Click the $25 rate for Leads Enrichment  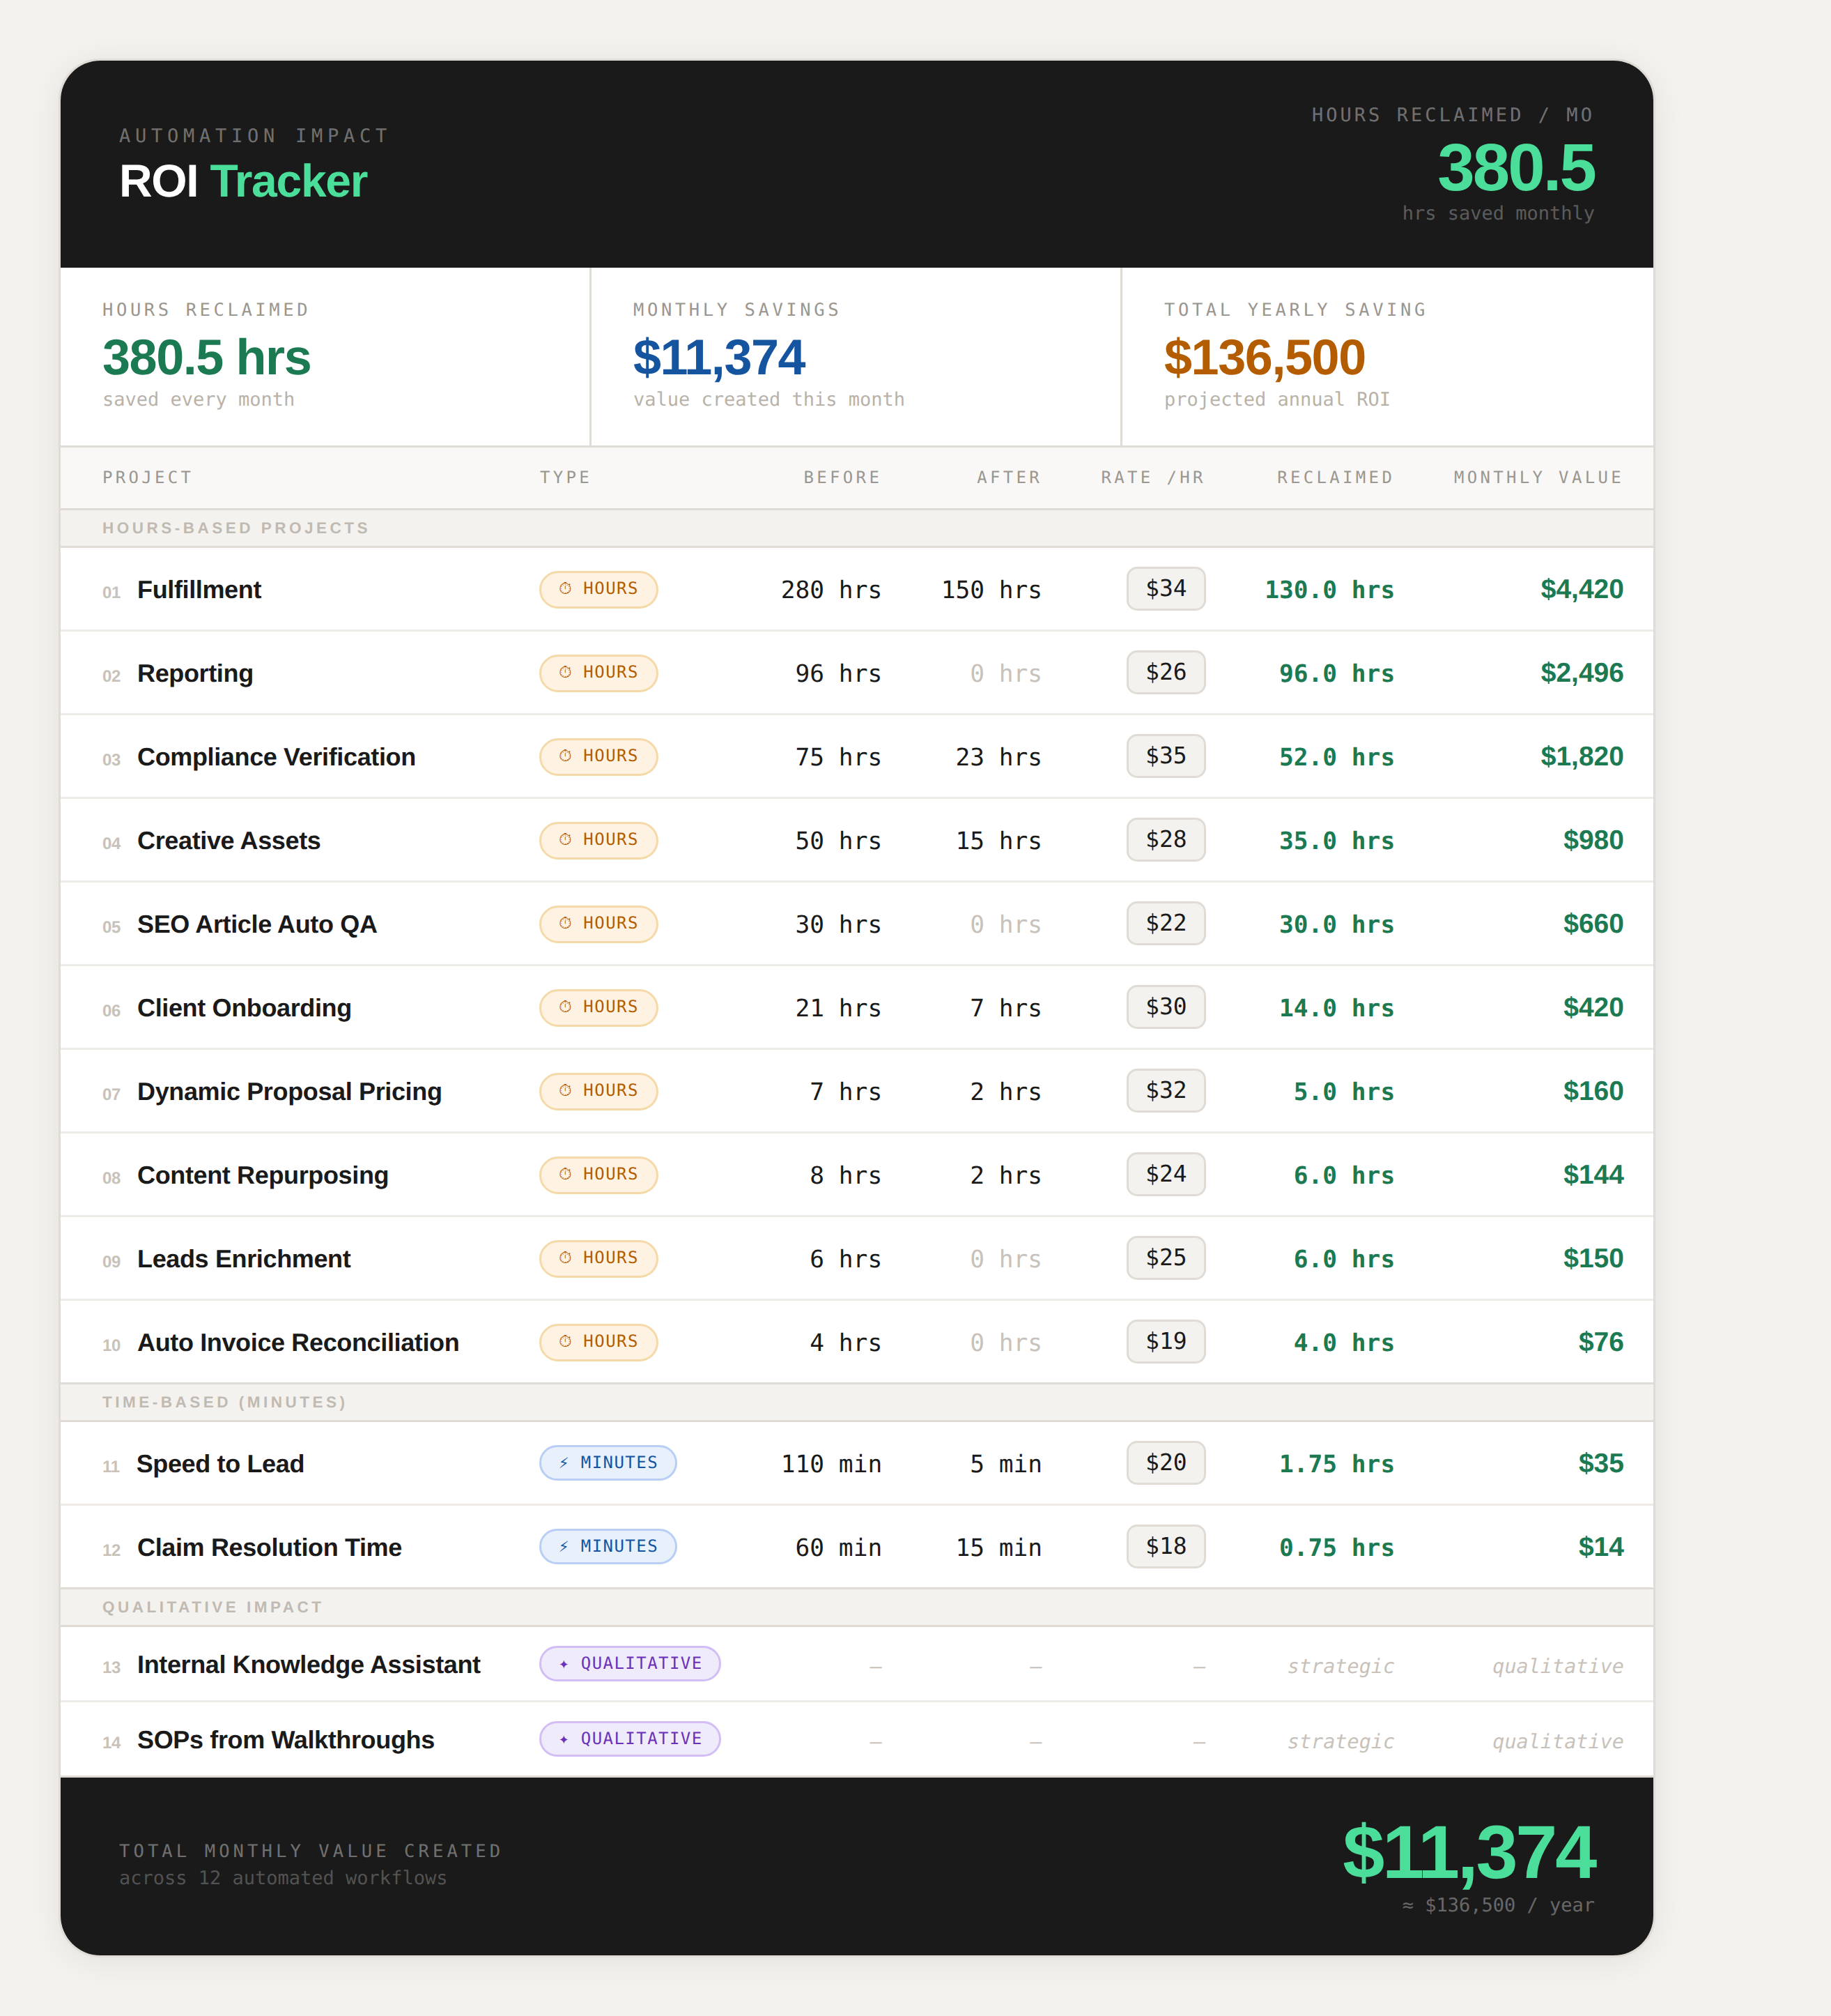(1166, 1259)
